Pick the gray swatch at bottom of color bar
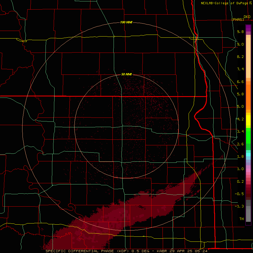 (x=248, y=215)
